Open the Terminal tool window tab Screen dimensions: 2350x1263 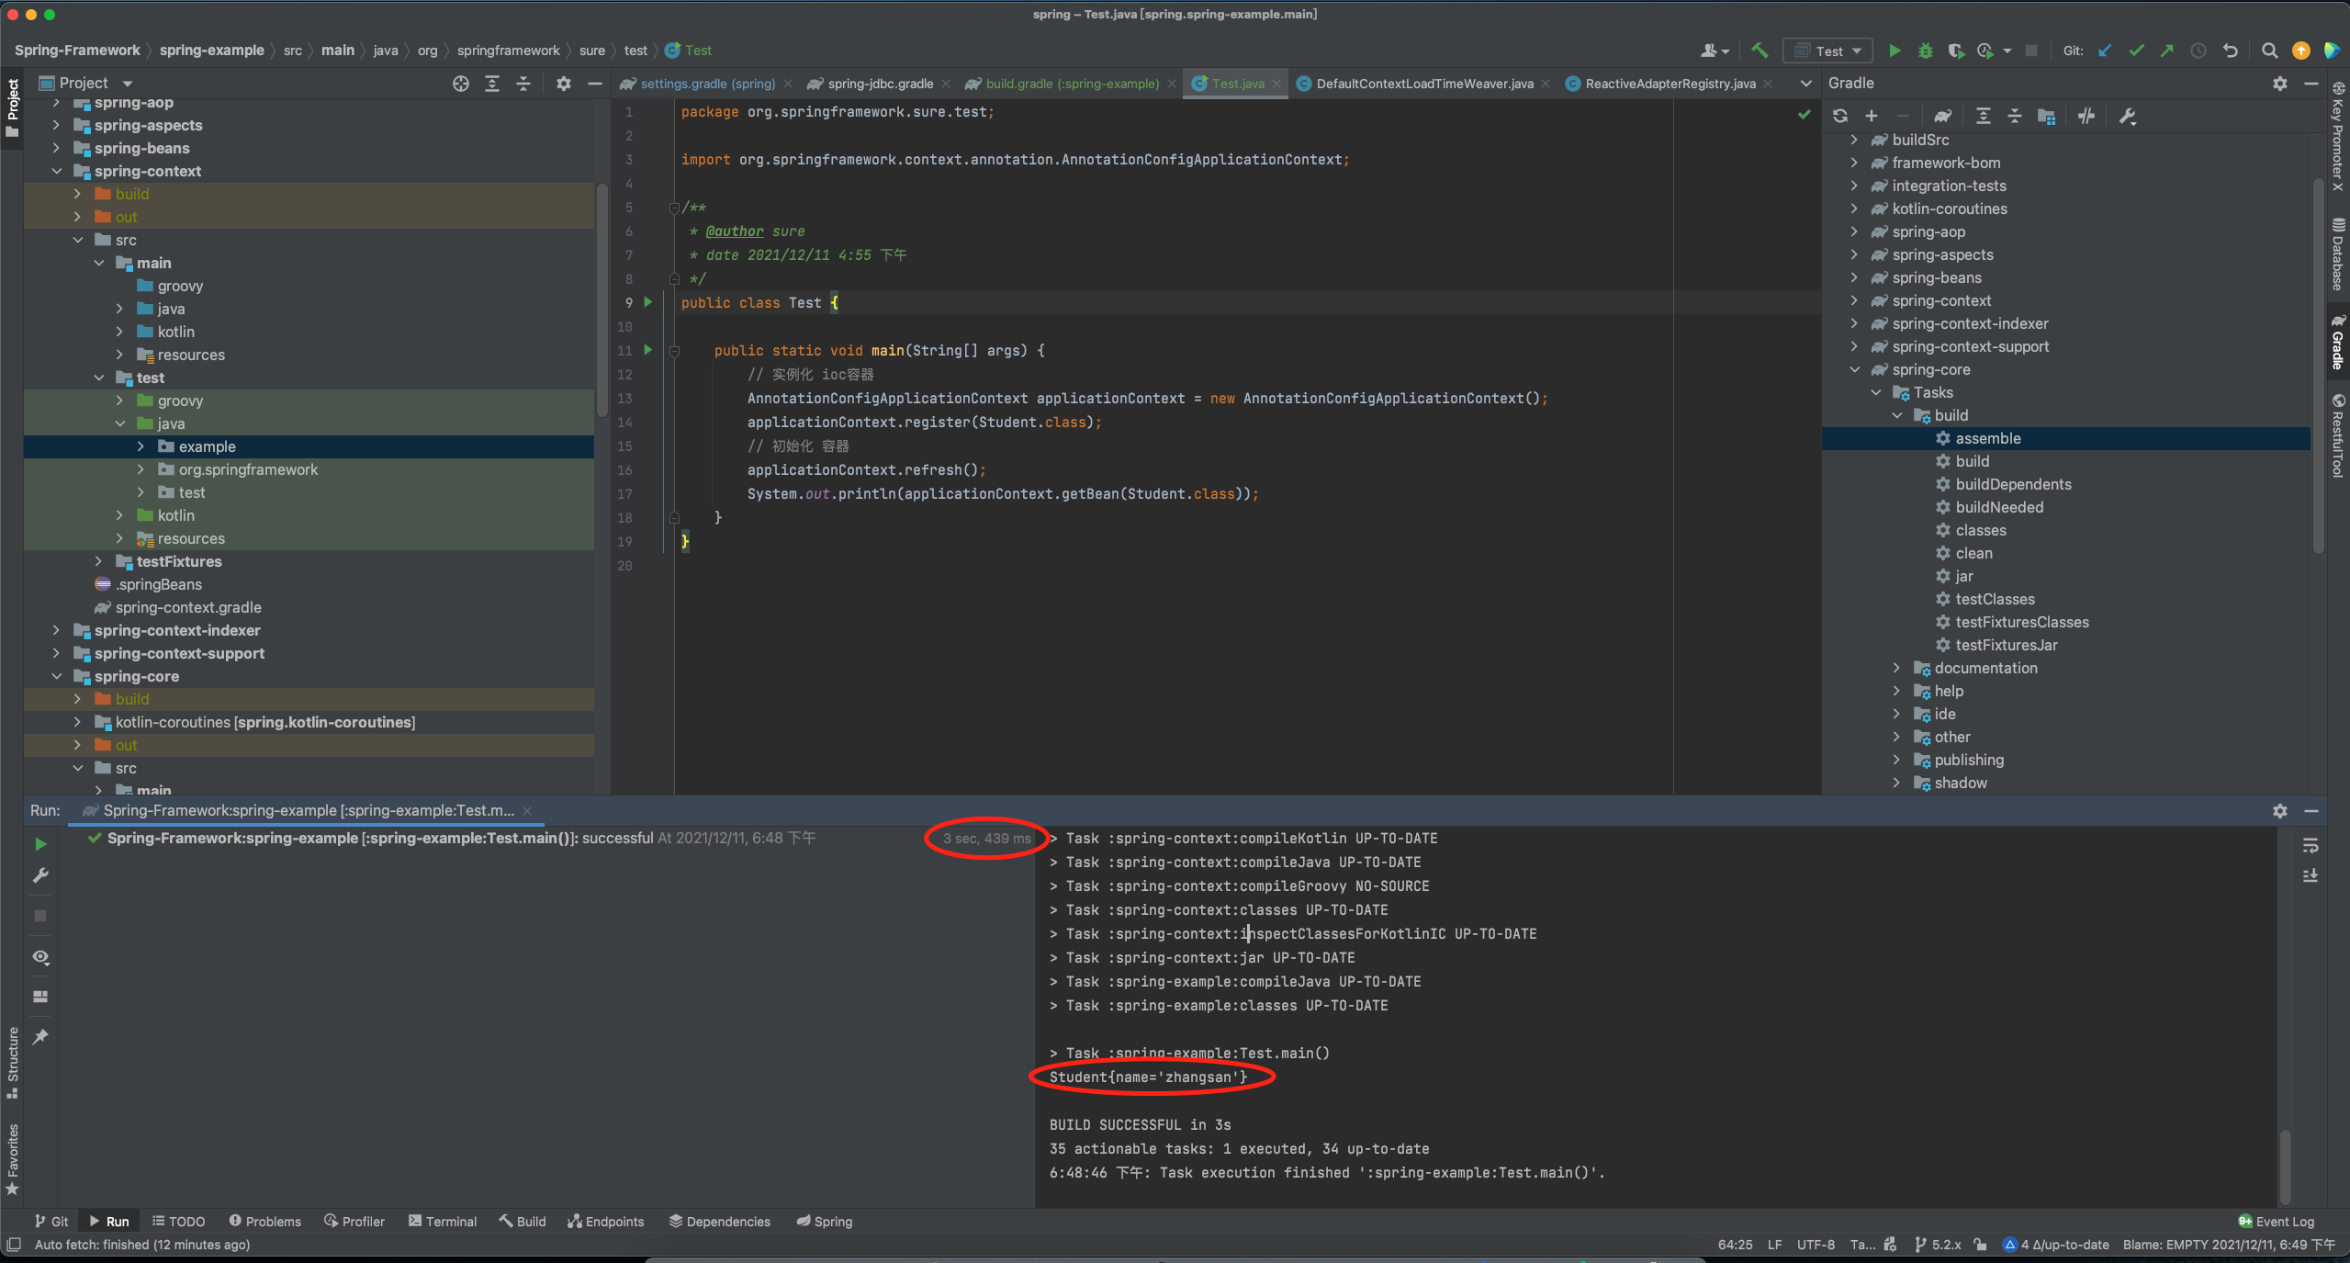point(443,1222)
